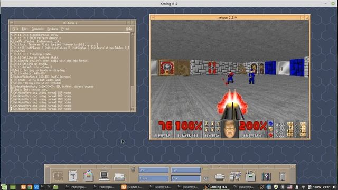Screen dimensions: 338x190
Task: Click the DECterm scrollbar down arrow
Action: click(133, 109)
